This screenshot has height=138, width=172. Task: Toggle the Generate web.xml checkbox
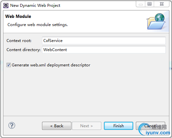pos(8,65)
